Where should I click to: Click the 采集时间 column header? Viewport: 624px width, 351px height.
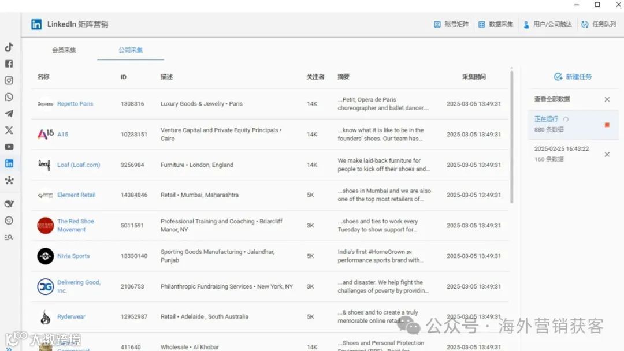click(x=474, y=77)
